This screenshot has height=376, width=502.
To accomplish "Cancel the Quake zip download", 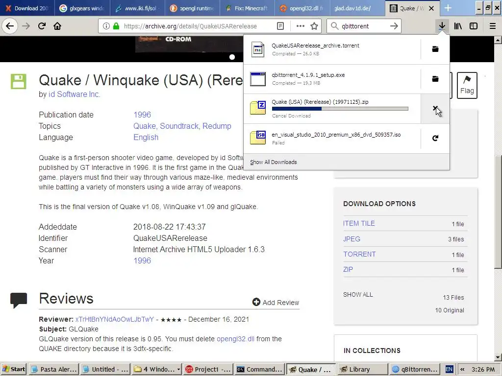I will (435, 109).
